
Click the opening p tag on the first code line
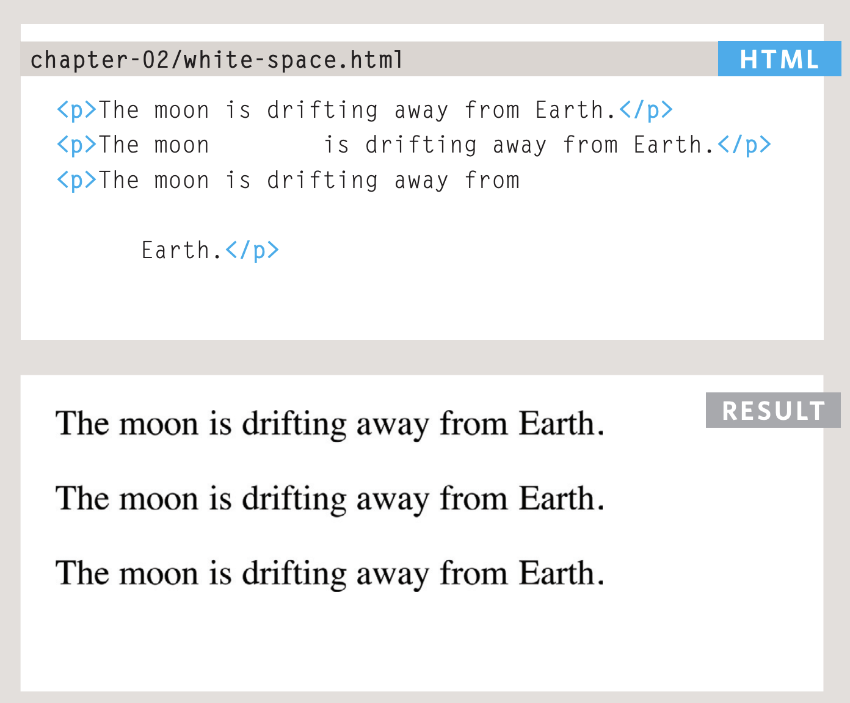tap(76, 110)
